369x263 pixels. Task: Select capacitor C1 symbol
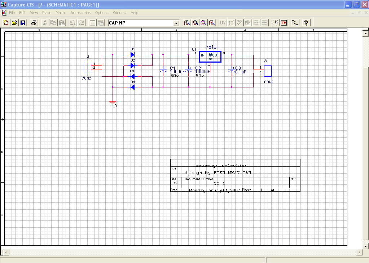163,70
